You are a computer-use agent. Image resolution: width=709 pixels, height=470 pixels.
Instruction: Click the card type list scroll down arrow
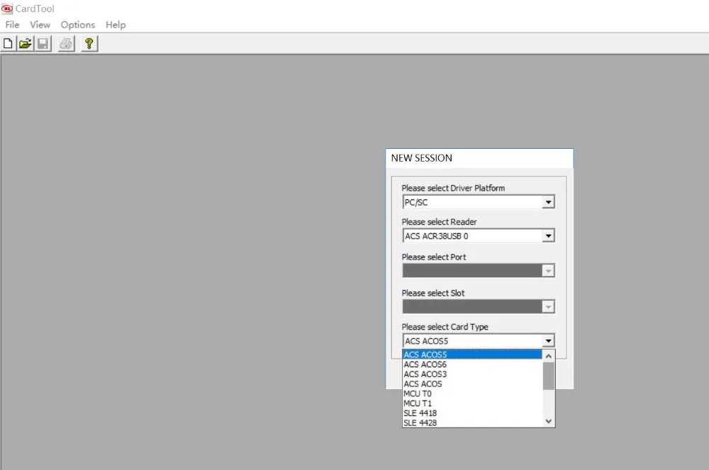pos(549,421)
